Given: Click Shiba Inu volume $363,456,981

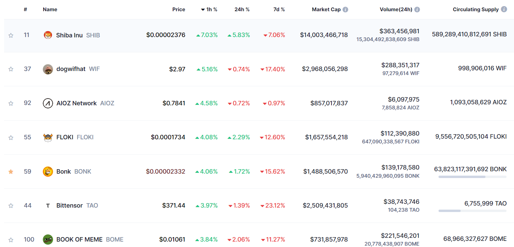Looking at the screenshot, I should point(399,31).
